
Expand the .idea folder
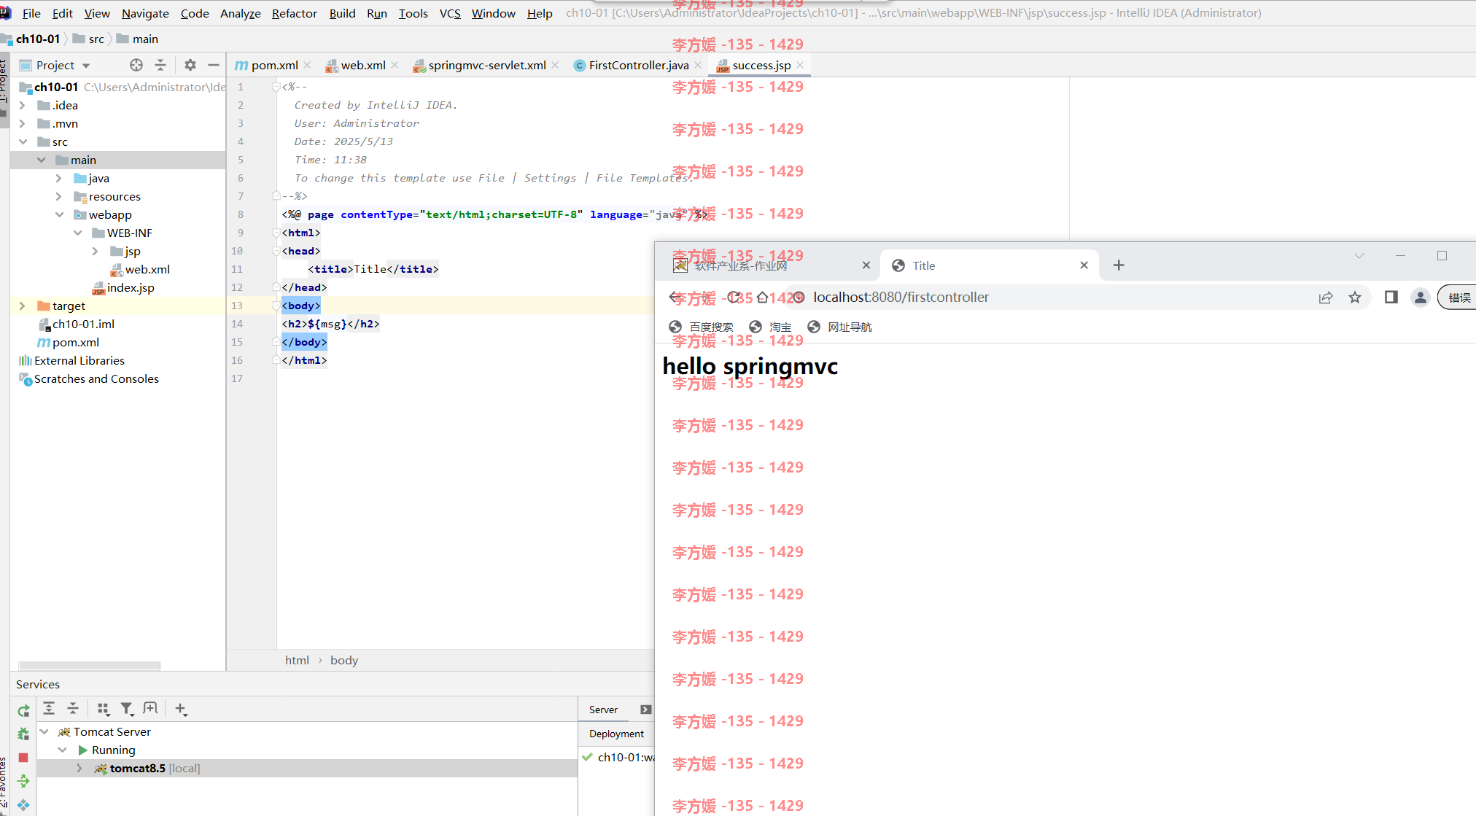[22, 105]
